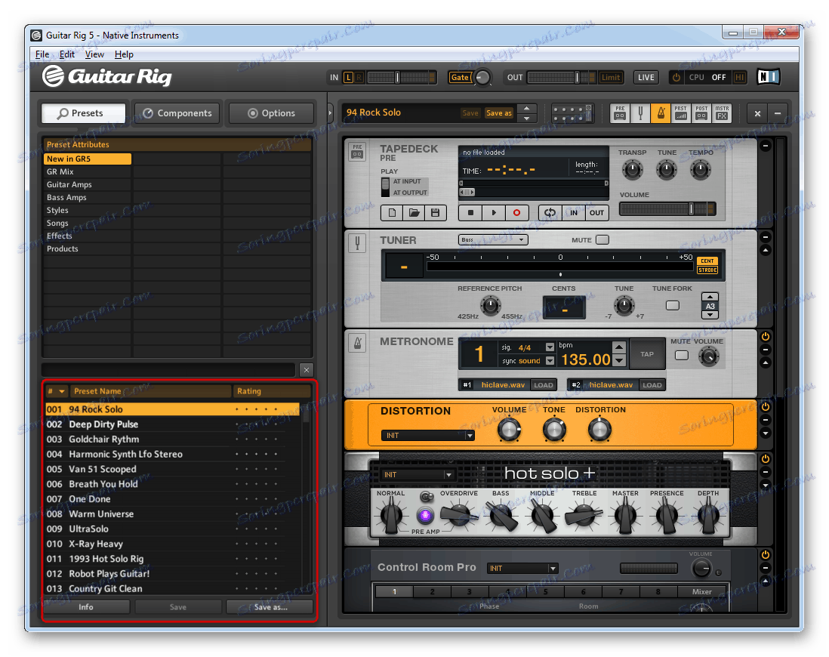Enable LIVE view mode
Image resolution: width=829 pixels, height=657 pixels.
(646, 77)
